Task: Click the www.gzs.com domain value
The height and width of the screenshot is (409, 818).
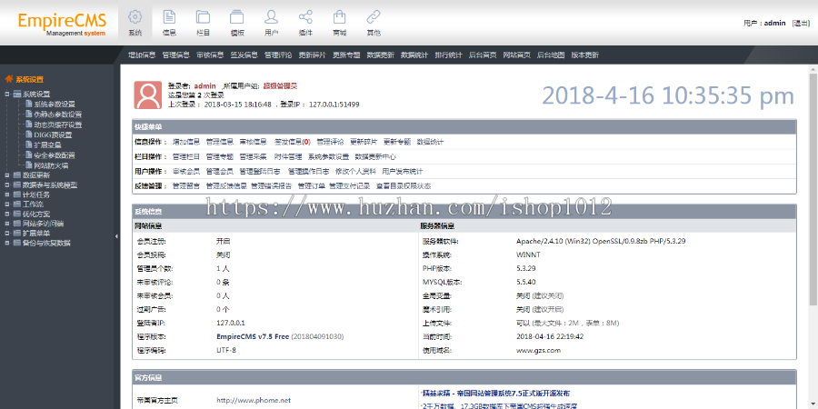Action: (538, 350)
